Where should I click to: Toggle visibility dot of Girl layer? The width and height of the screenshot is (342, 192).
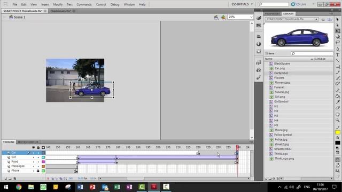(x=34, y=157)
